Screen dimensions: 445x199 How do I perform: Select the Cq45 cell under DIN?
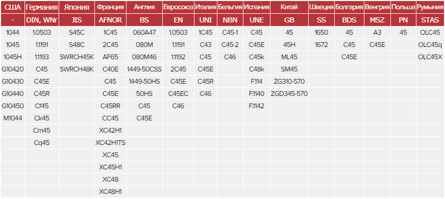[42, 143]
